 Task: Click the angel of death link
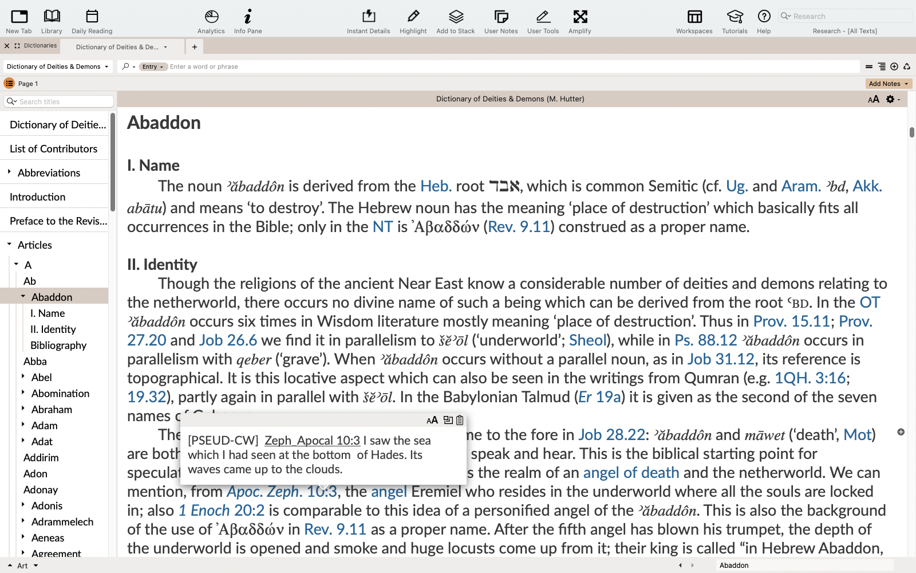pos(631,473)
